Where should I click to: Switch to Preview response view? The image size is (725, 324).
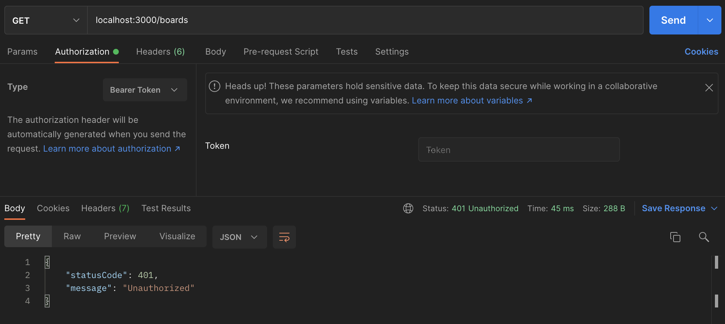(120, 236)
